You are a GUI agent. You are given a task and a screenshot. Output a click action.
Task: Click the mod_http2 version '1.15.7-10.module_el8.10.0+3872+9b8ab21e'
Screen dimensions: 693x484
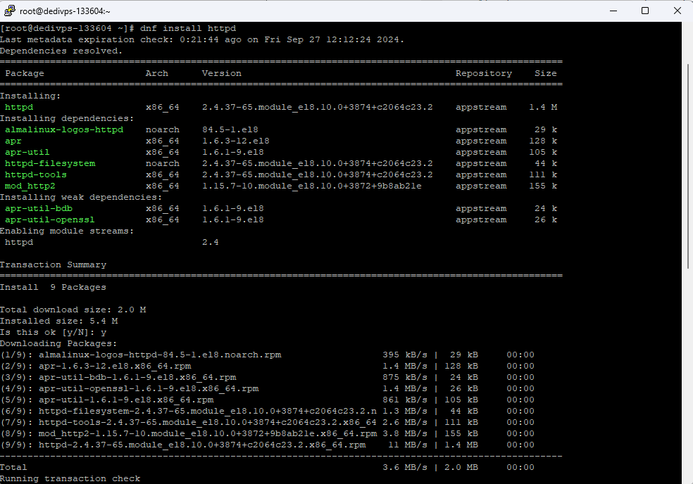pyautogui.click(x=311, y=186)
